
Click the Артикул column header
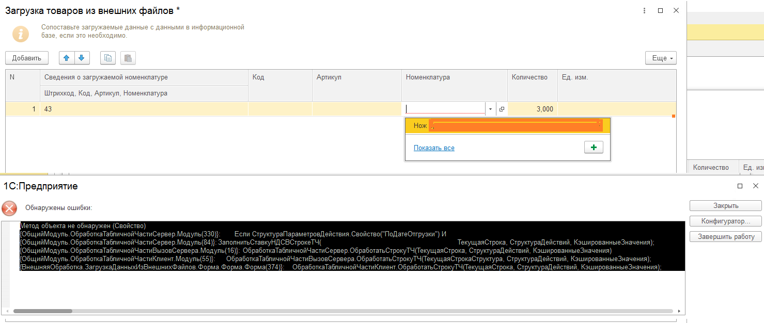point(357,85)
